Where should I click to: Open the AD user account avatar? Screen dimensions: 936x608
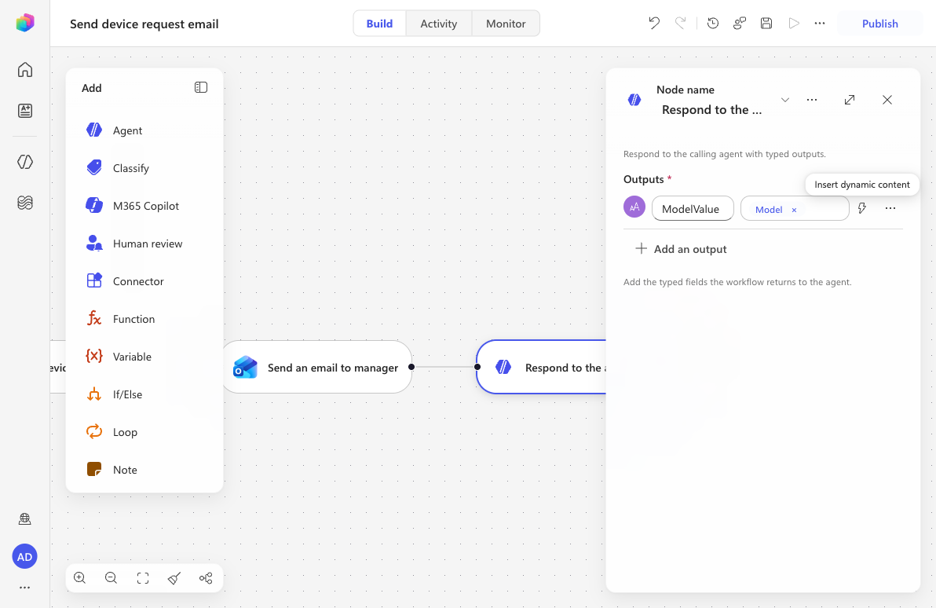point(24,557)
